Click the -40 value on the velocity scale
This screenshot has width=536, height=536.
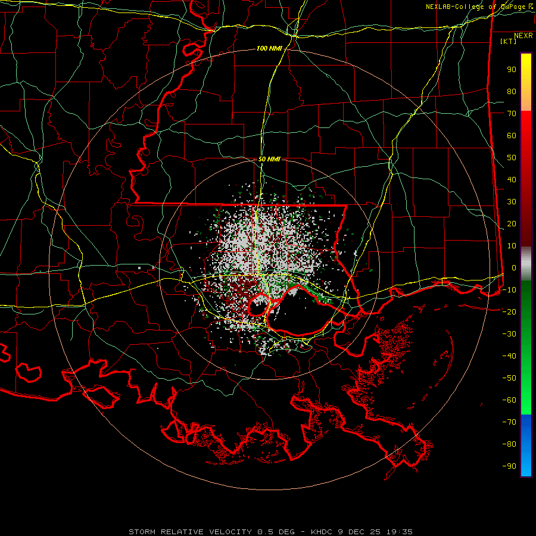point(509,356)
